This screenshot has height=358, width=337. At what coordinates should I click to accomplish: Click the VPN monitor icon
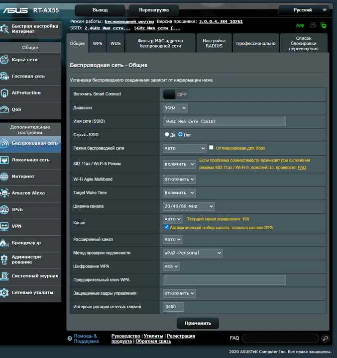4,226
